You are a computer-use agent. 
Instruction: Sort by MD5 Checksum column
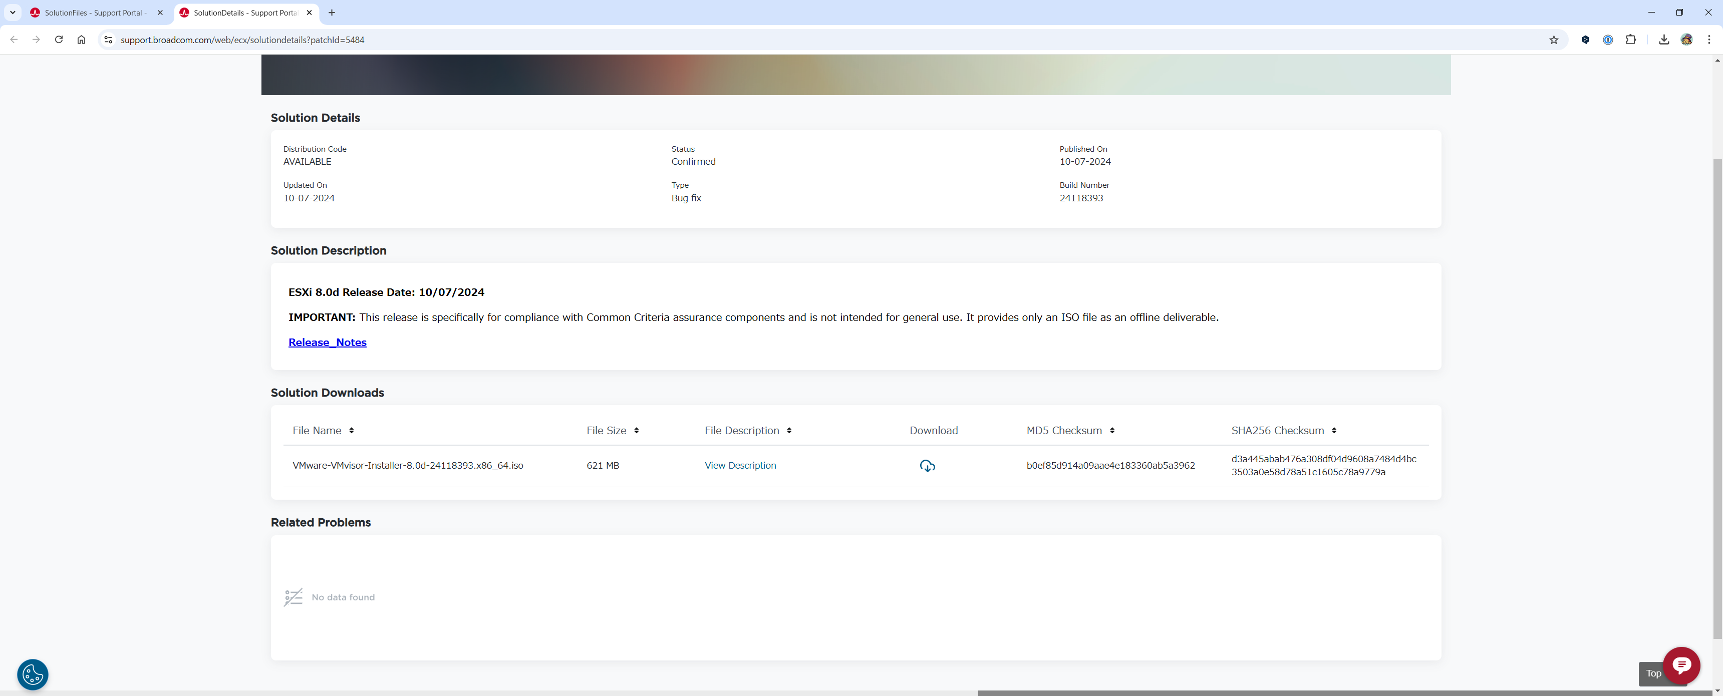(x=1111, y=431)
